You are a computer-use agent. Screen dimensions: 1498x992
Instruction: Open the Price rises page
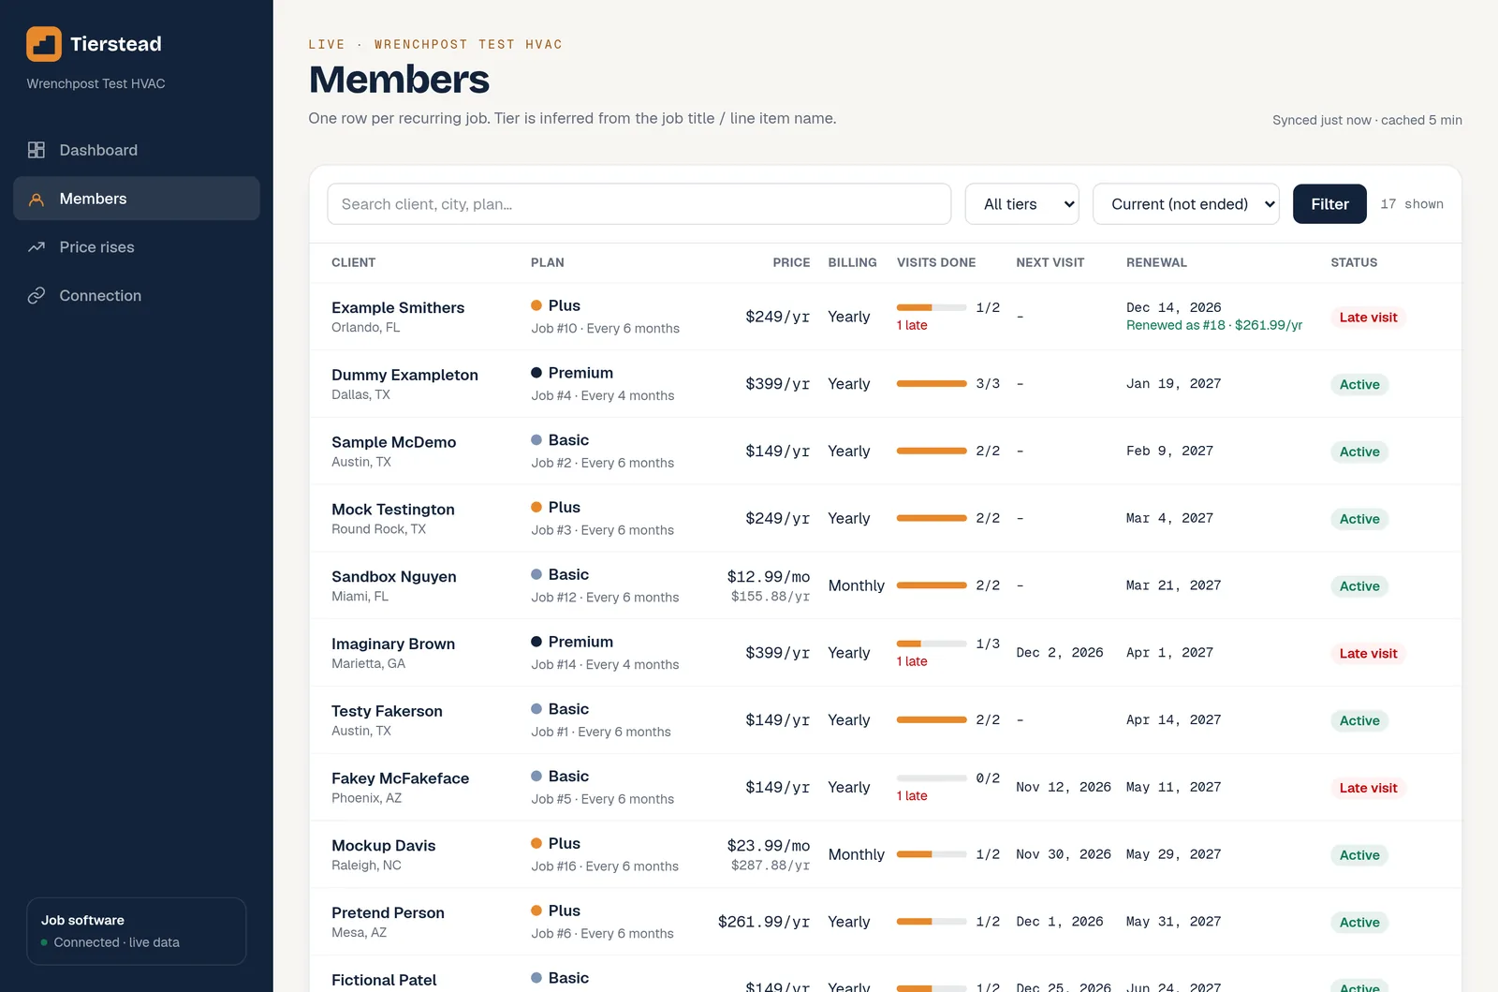coord(137,247)
